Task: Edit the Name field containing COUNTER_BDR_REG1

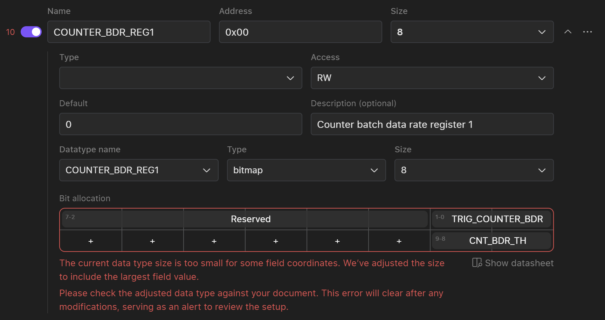Action: click(x=129, y=32)
